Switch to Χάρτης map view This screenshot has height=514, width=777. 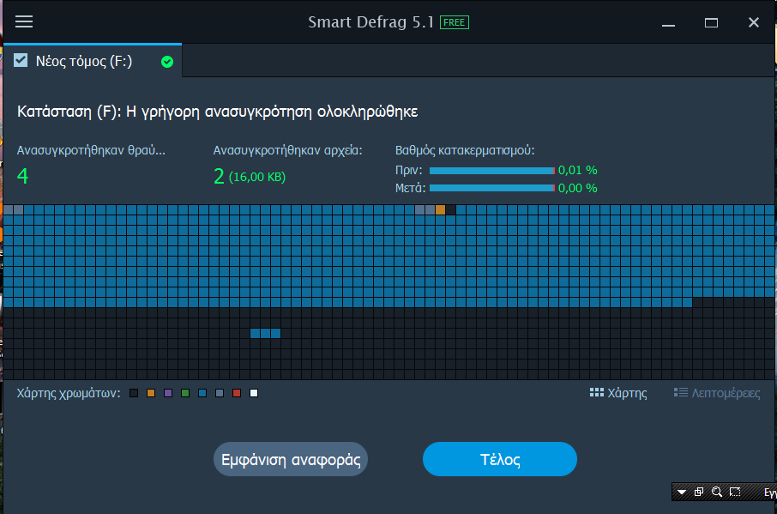(618, 393)
